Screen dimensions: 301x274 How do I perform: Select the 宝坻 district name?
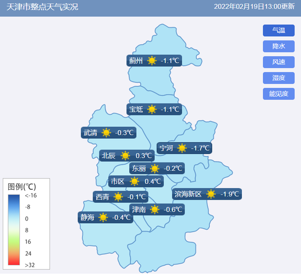[136, 109]
